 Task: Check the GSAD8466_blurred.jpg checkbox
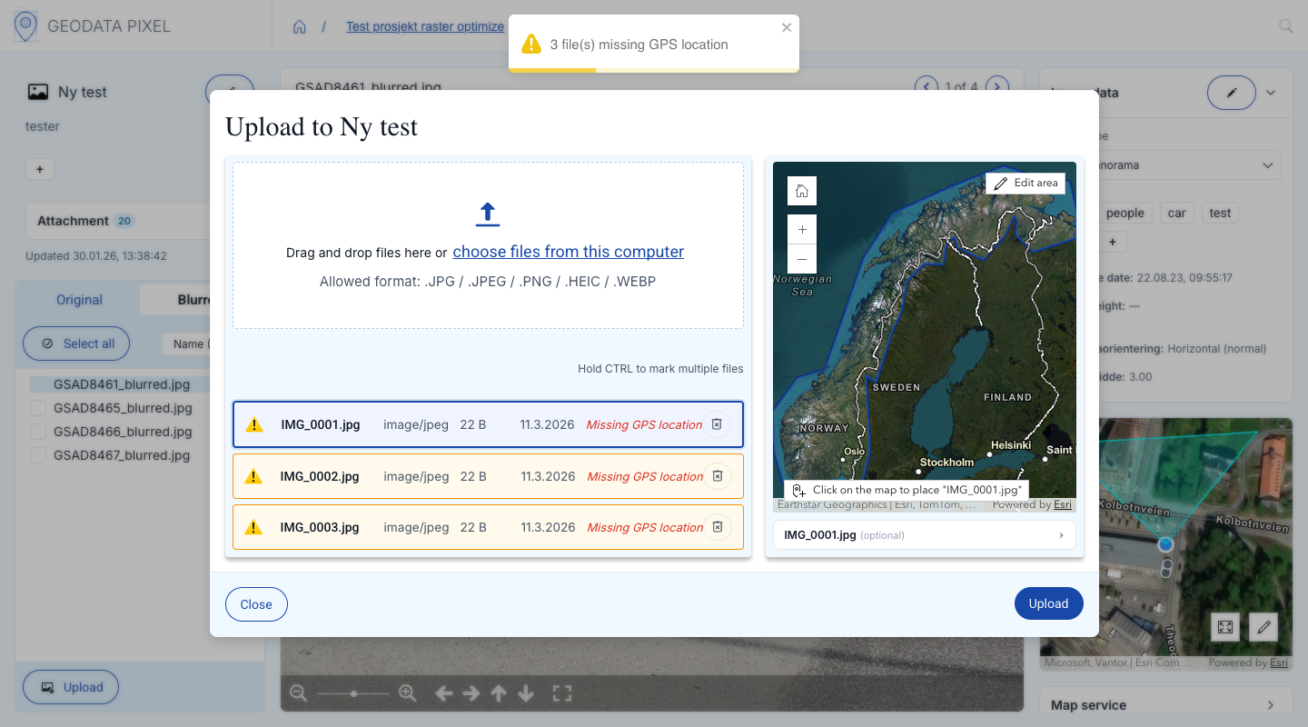pyautogui.click(x=38, y=432)
